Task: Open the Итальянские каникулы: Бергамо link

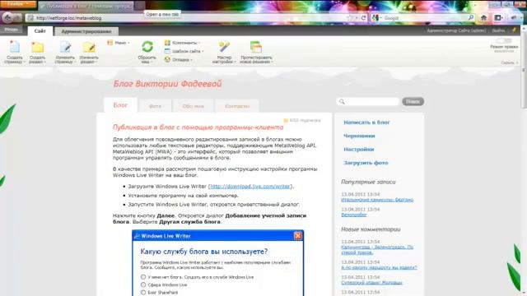Action: 377,200
